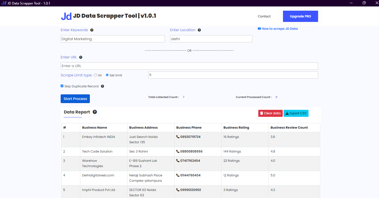The width and height of the screenshot is (379, 198).
Task: Focus the Enter Location input field
Action: (x=211, y=39)
